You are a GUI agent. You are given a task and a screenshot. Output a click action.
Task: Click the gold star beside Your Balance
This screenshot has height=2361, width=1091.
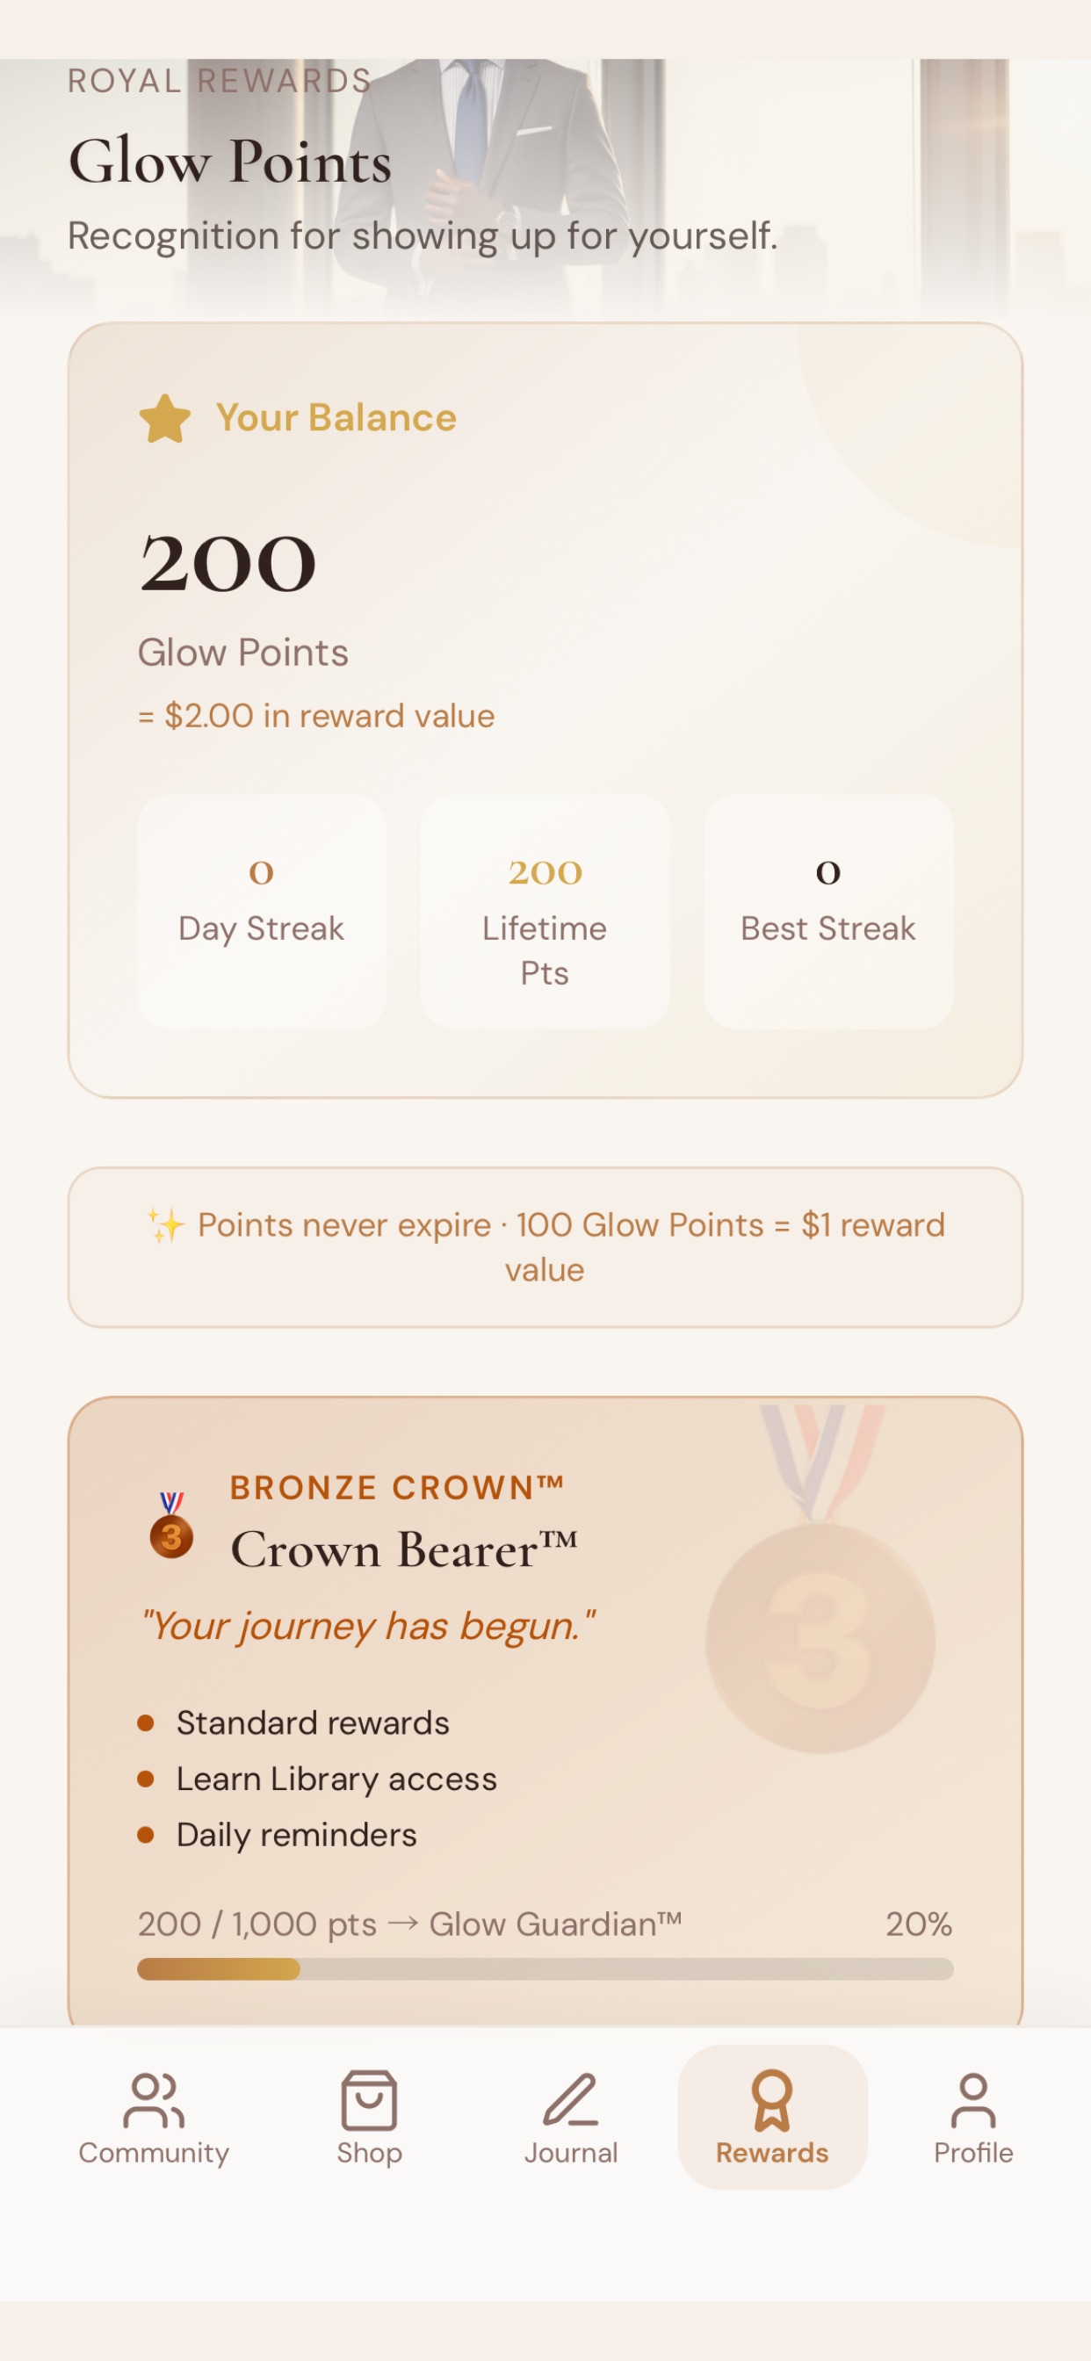pos(165,419)
